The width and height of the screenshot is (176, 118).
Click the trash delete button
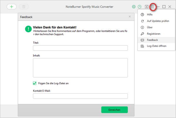tap(24, 7)
